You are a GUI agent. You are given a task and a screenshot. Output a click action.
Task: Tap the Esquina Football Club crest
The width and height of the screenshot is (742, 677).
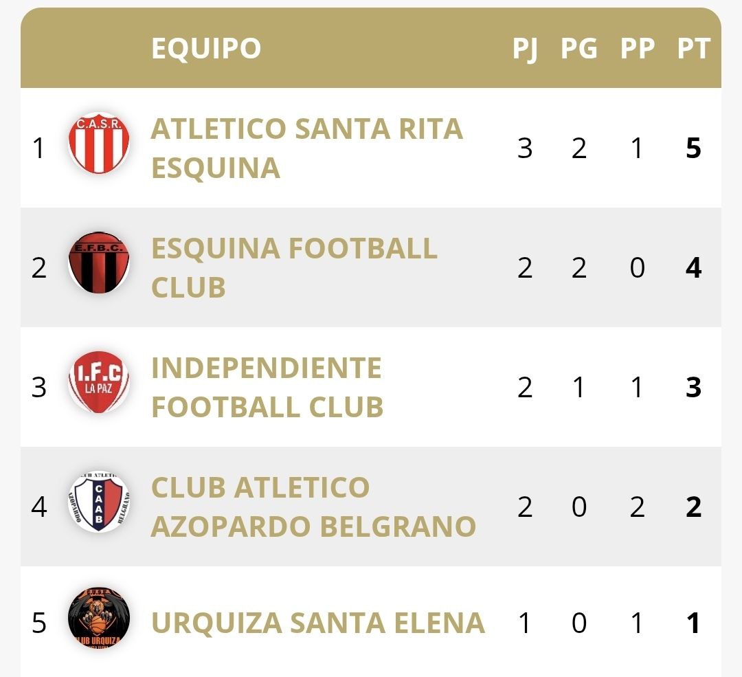99,263
